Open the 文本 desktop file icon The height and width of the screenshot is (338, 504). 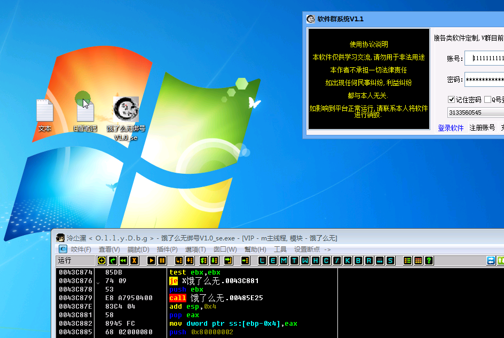[45, 116]
